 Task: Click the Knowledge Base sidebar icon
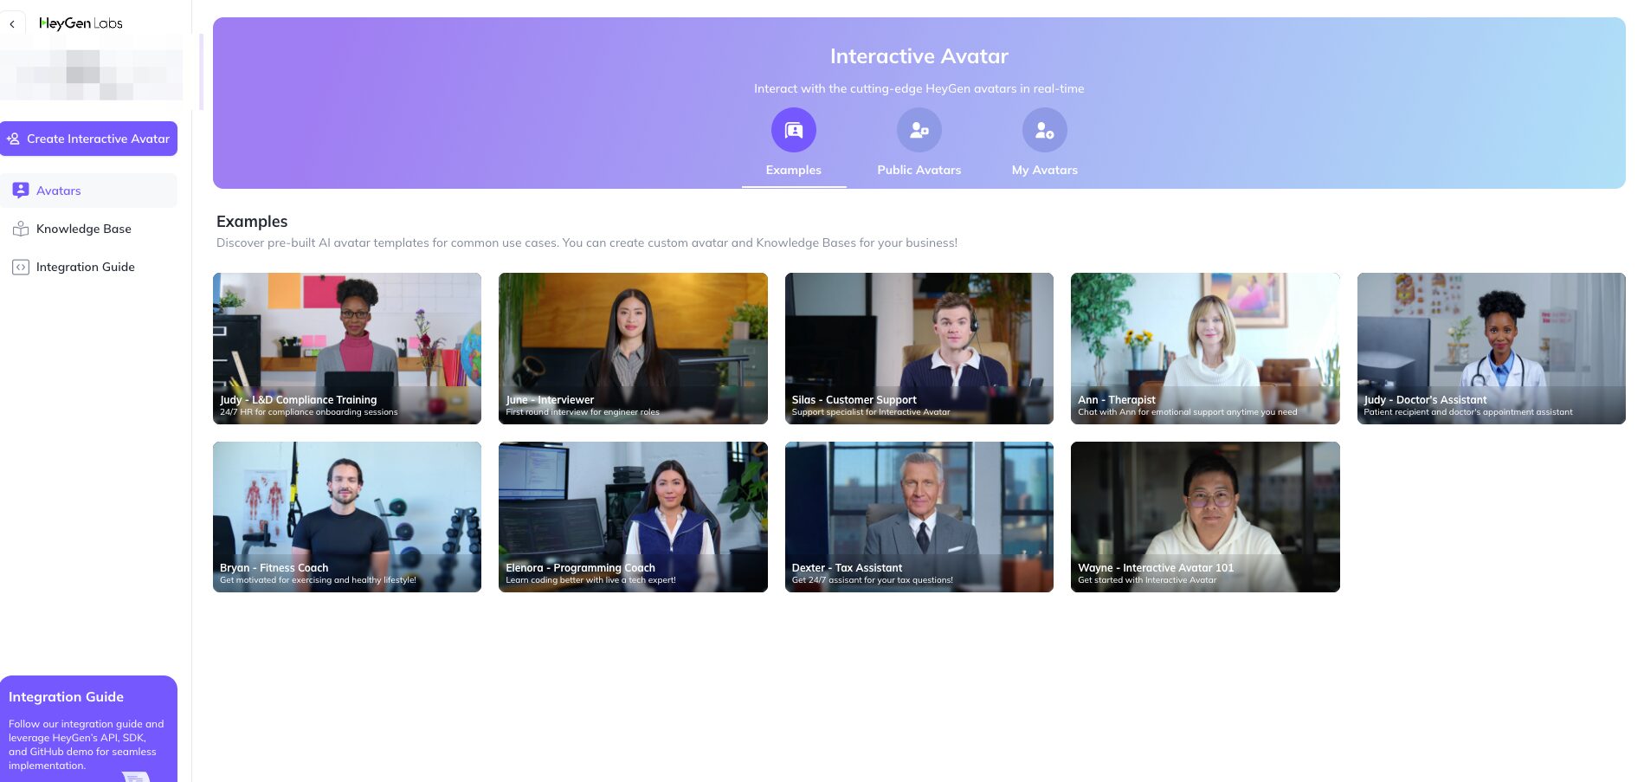point(21,229)
